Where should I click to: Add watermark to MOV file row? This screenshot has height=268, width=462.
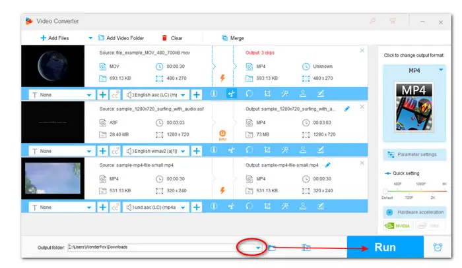coord(302,94)
